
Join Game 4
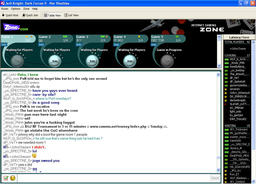(130, 61)
